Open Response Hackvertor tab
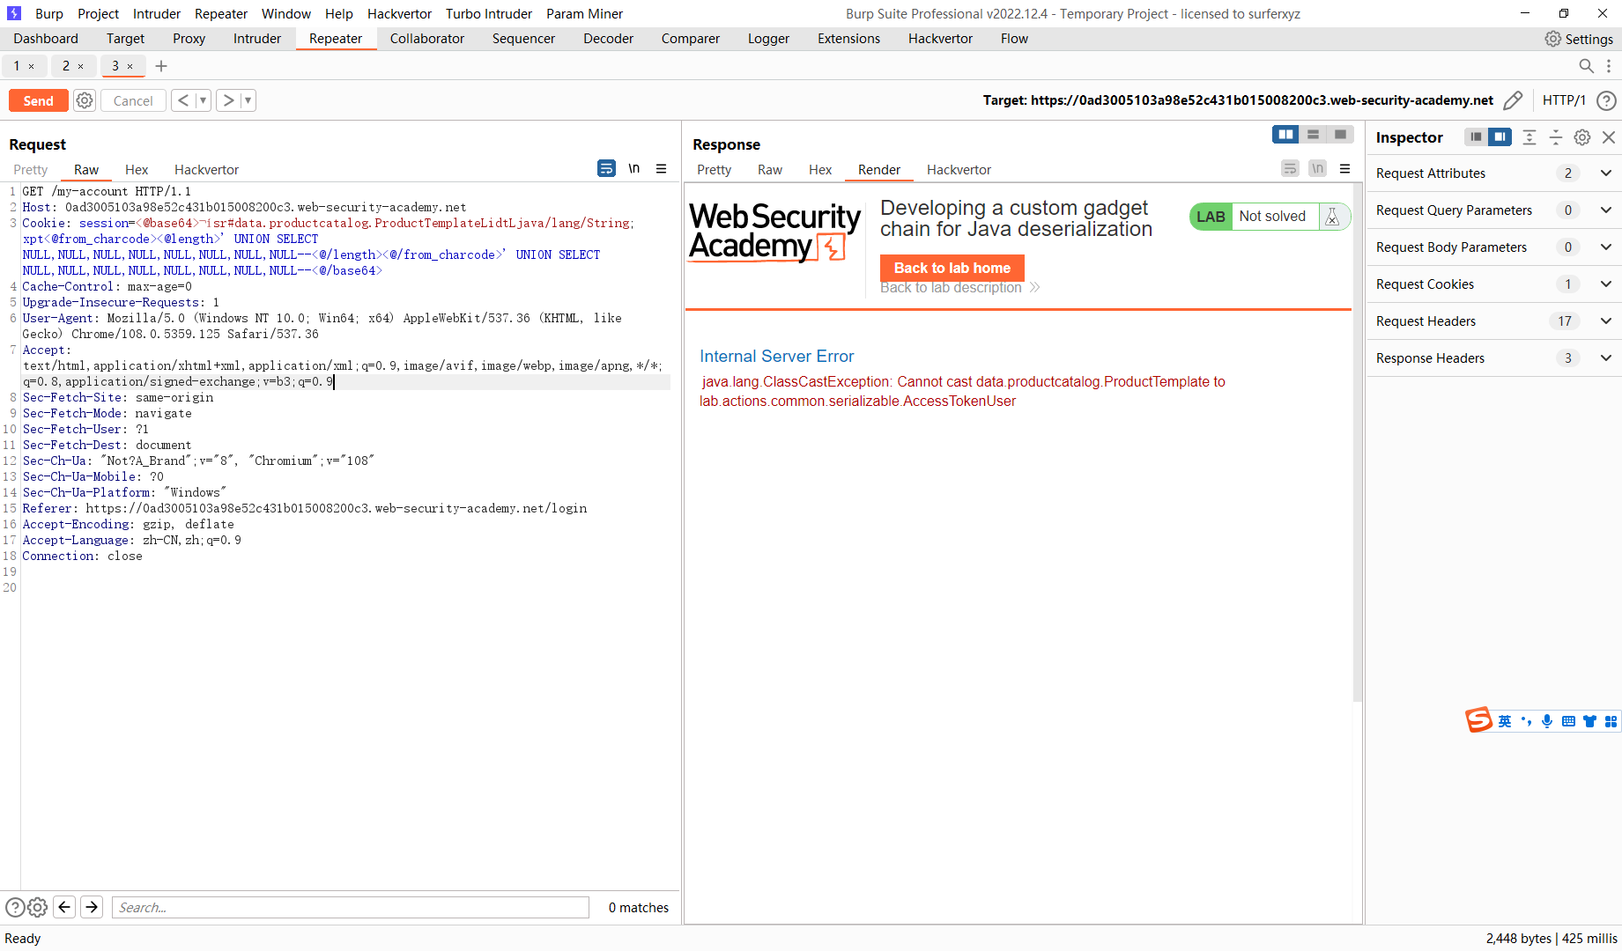Image resolution: width=1622 pixels, height=951 pixels. pos(959,170)
